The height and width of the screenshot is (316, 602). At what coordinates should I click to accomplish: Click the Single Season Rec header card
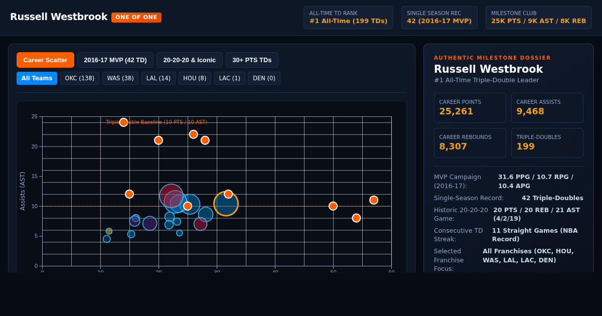point(439,18)
